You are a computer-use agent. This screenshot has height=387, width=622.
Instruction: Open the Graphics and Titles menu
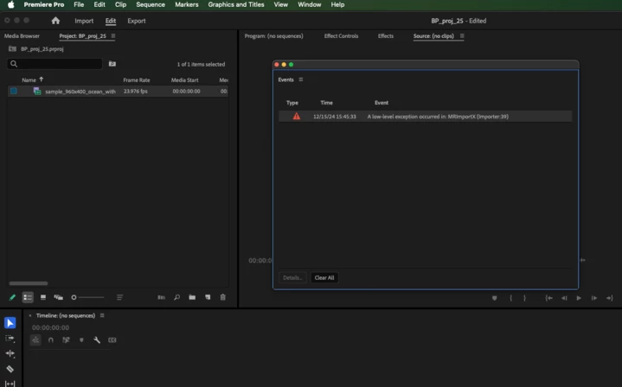point(236,4)
